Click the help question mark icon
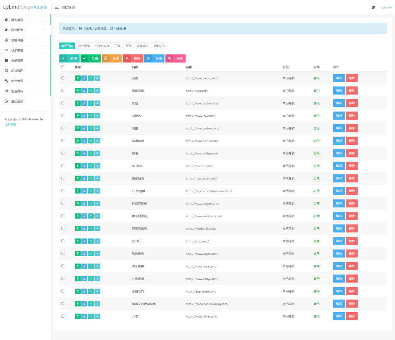395x340 pixels. [125, 29]
